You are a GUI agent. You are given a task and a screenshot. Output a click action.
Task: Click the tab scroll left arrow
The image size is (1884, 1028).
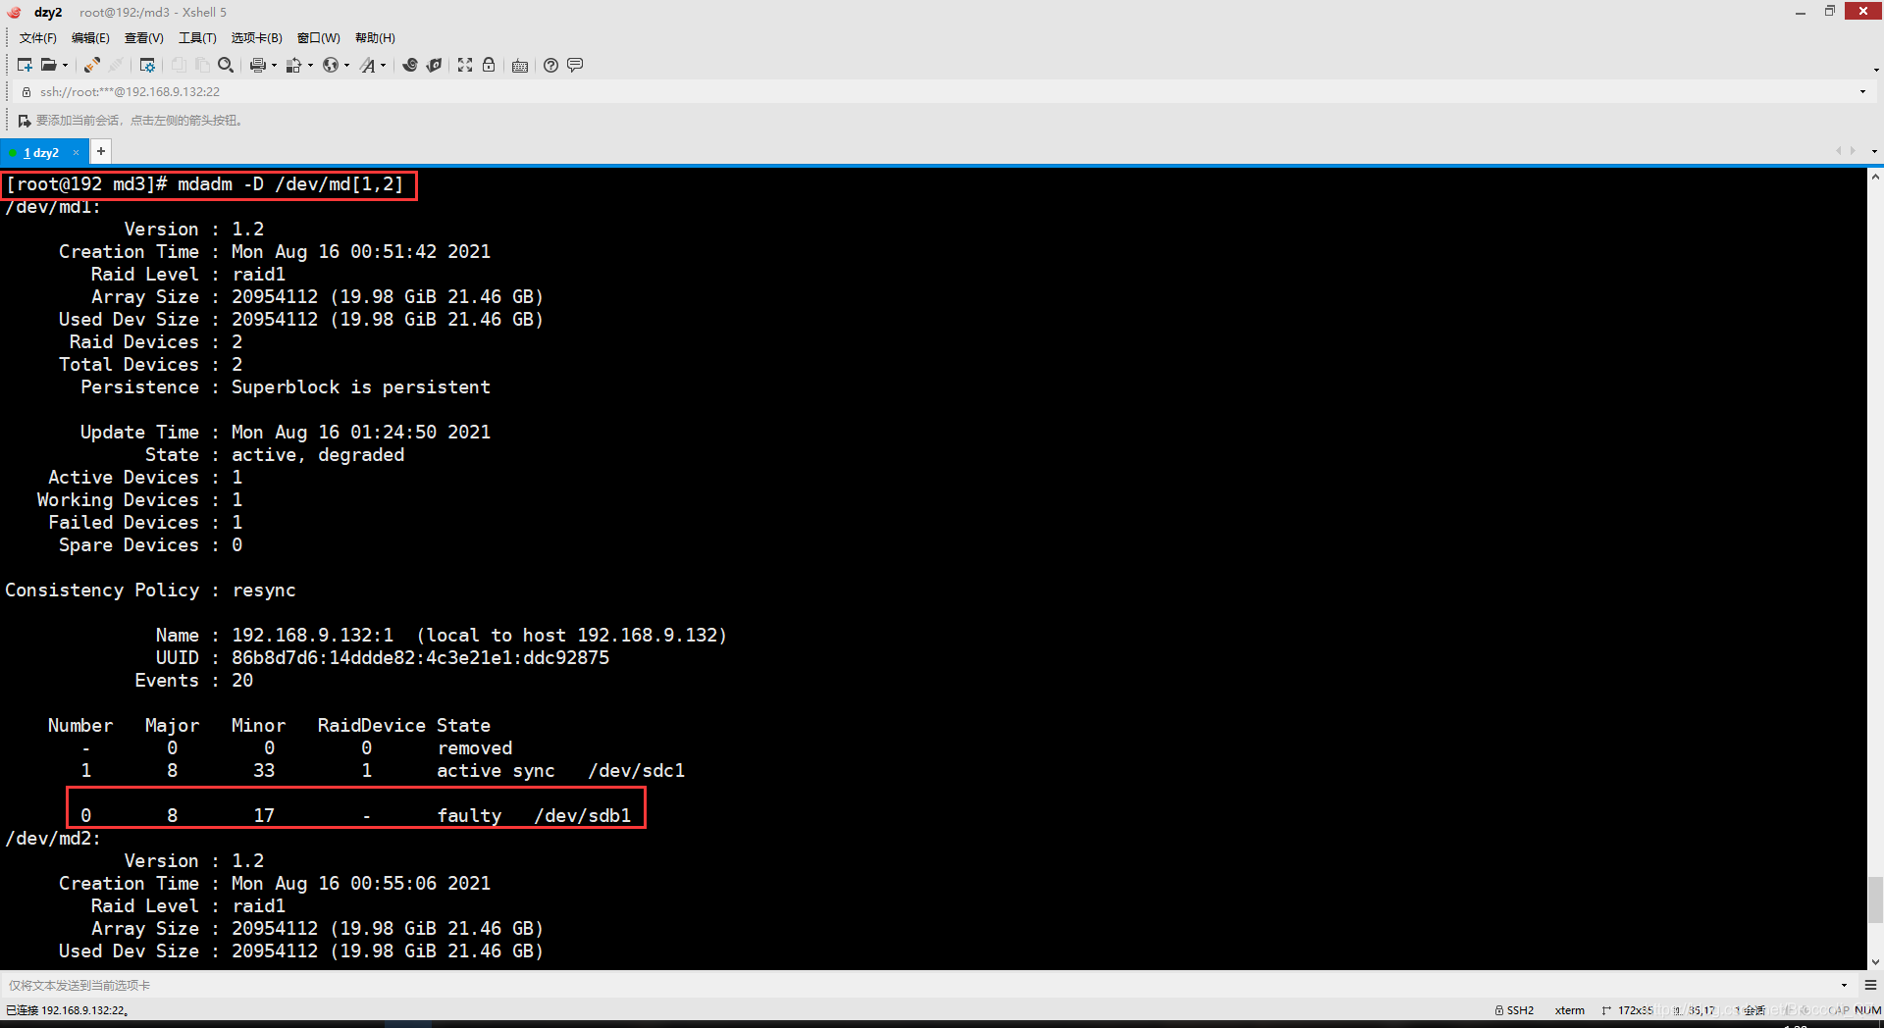1838,151
